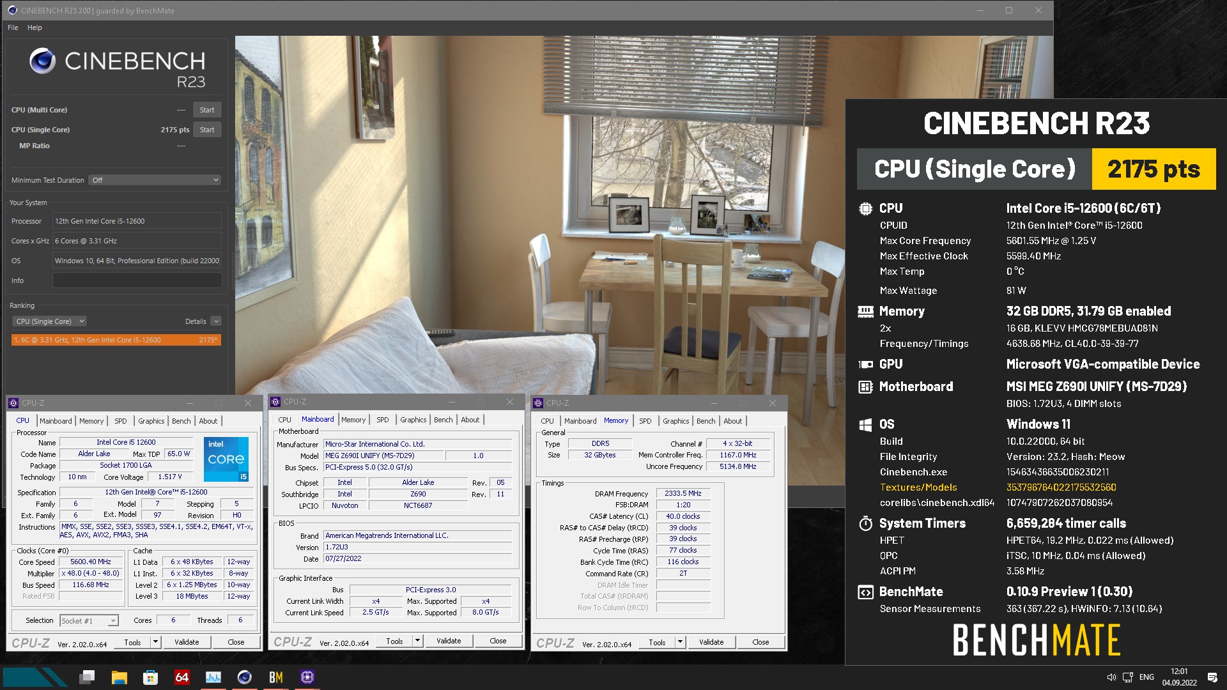1227x690 pixels.
Task: Click the volume icon in system tray
Action: click(x=1111, y=677)
